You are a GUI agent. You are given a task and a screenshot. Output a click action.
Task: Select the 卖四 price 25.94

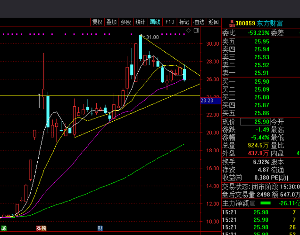(262, 49)
